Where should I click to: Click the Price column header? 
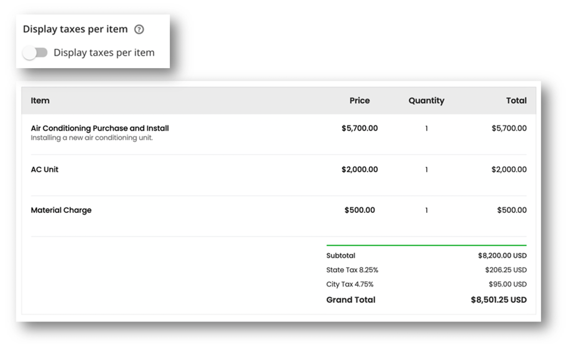click(x=360, y=101)
